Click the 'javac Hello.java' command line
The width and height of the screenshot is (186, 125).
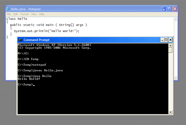pos(40,70)
